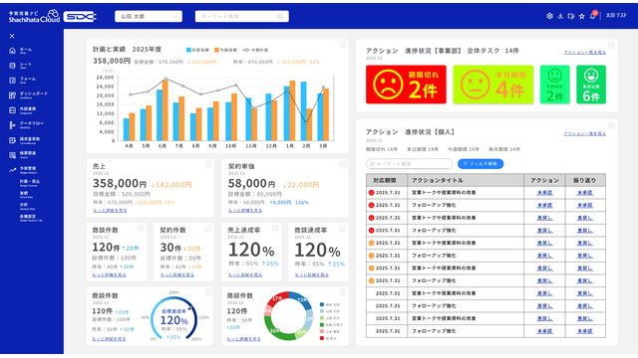
Task: Click corner icon of 売上達成率 card
Action: [x=275, y=228]
